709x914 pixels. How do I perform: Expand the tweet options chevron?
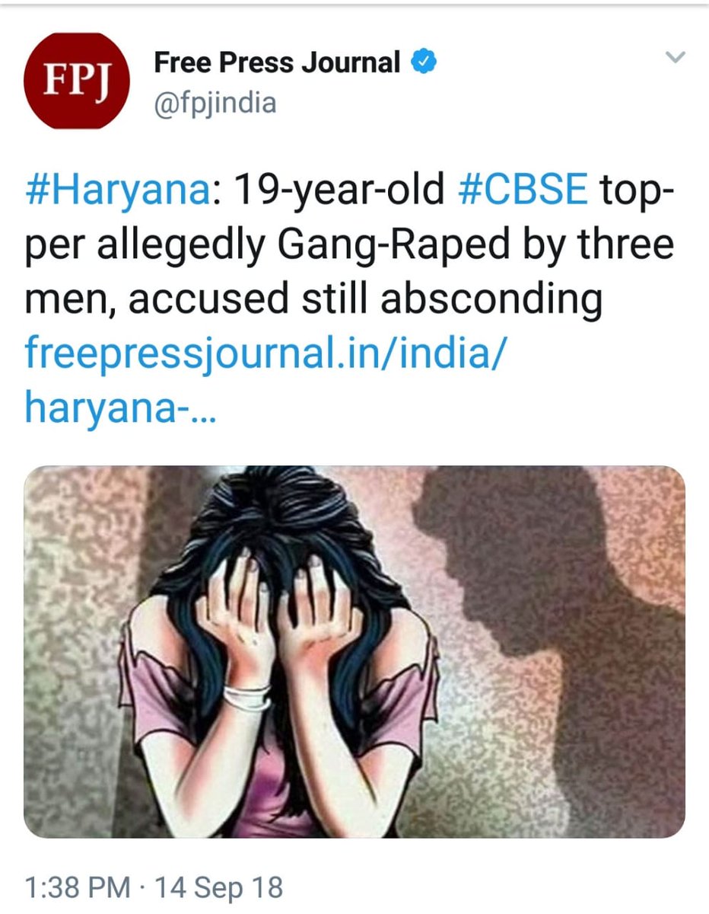676,57
